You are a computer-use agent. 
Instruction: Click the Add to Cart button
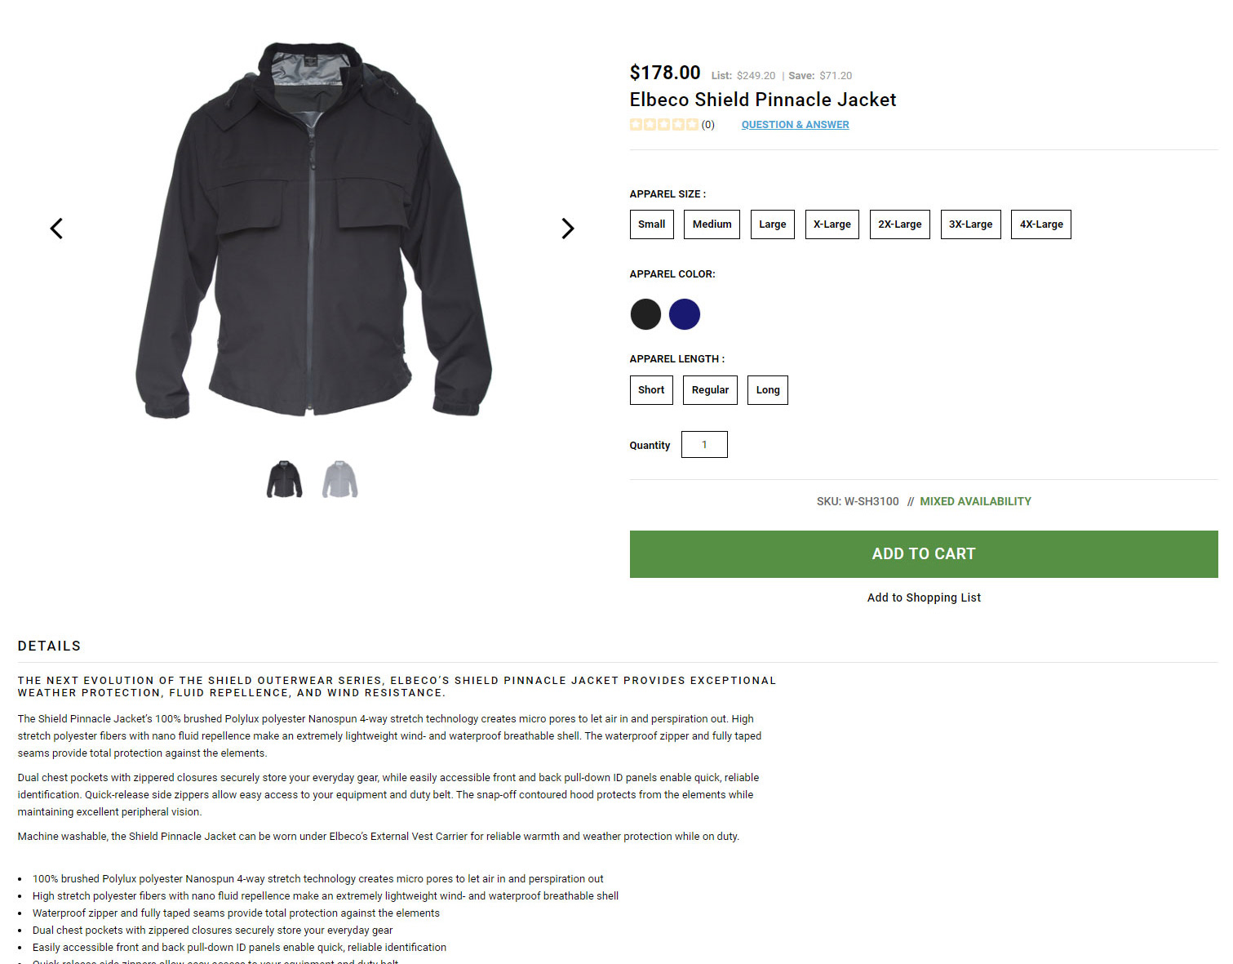tap(924, 554)
